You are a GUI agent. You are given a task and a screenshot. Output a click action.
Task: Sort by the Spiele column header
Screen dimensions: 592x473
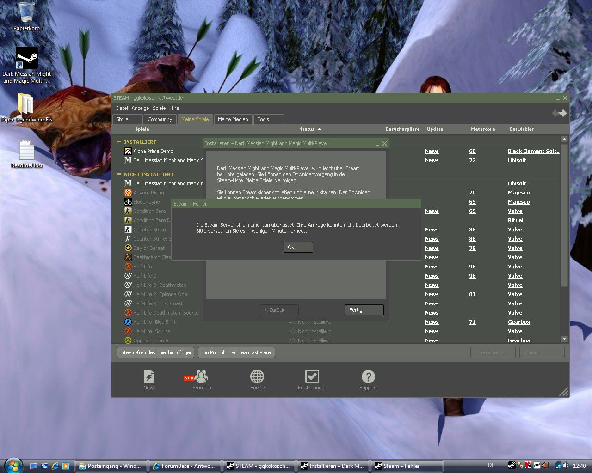point(142,129)
